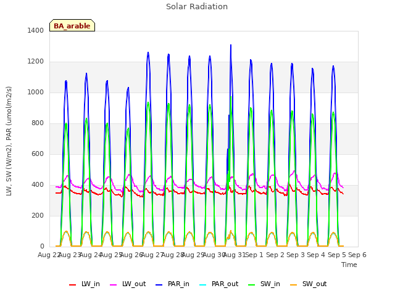The width and height of the screenshot is (395, 296).
Task: Select the PAR_out legend label
Action: 225,284
